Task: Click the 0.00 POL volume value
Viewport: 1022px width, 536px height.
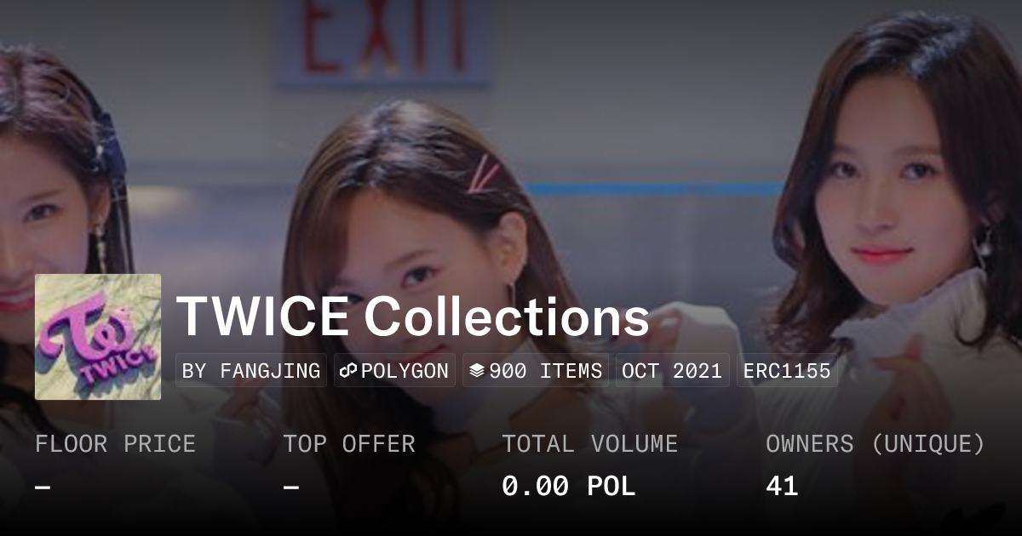Action: click(x=568, y=487)
